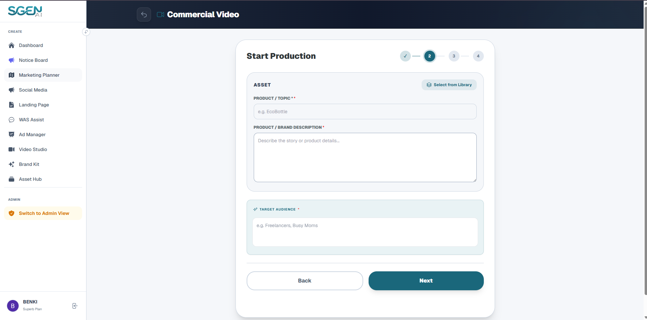The height and width of the screenshot is (320, 647).
Task: Focus the Target Audience text field
Action: click(365, 232)
